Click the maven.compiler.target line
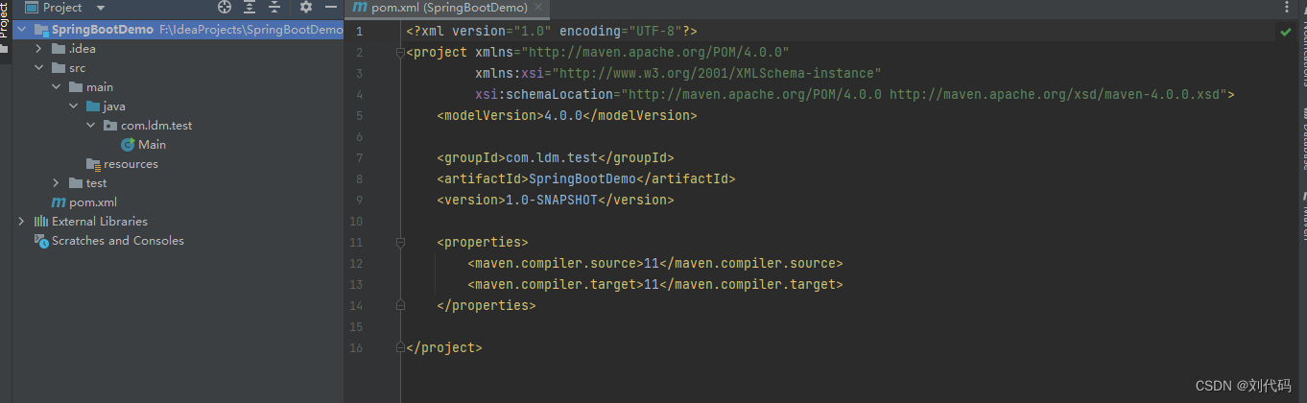 655,285
